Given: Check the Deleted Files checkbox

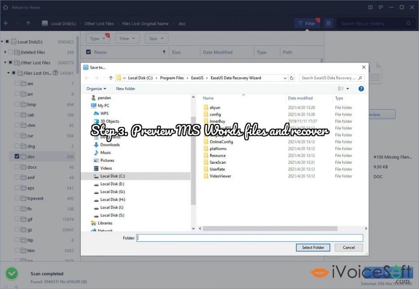Looking at the screenshot, I should [x=11, y=52].
